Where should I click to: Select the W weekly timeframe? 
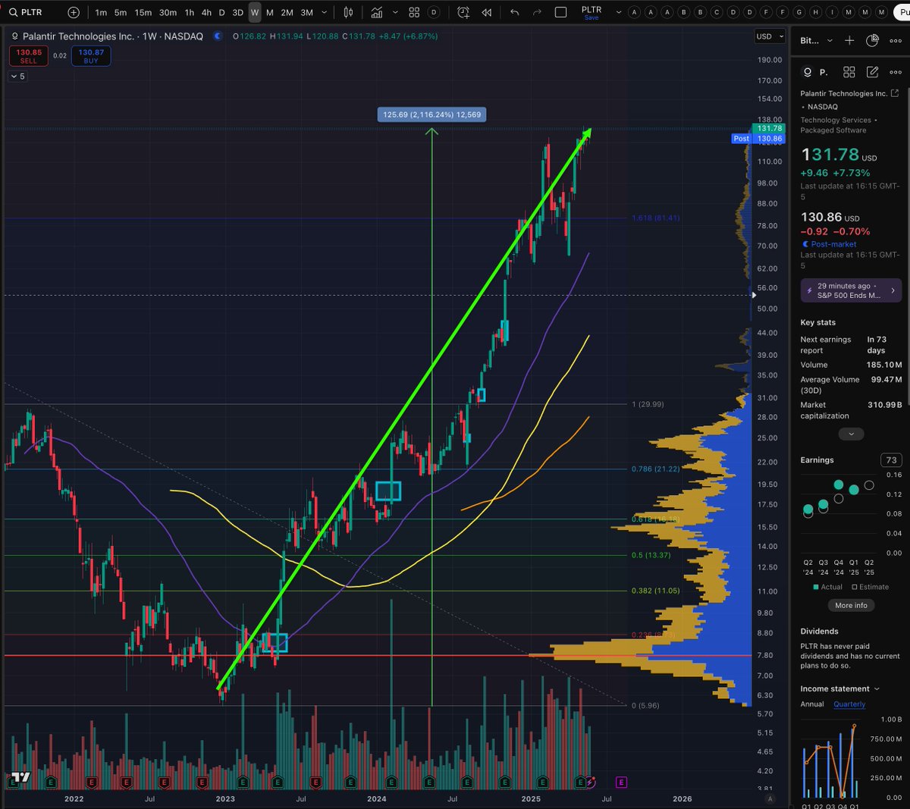255,12
